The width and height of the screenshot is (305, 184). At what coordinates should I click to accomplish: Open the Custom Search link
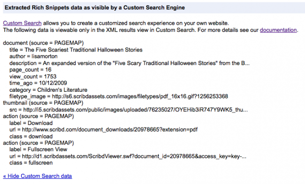22,23
